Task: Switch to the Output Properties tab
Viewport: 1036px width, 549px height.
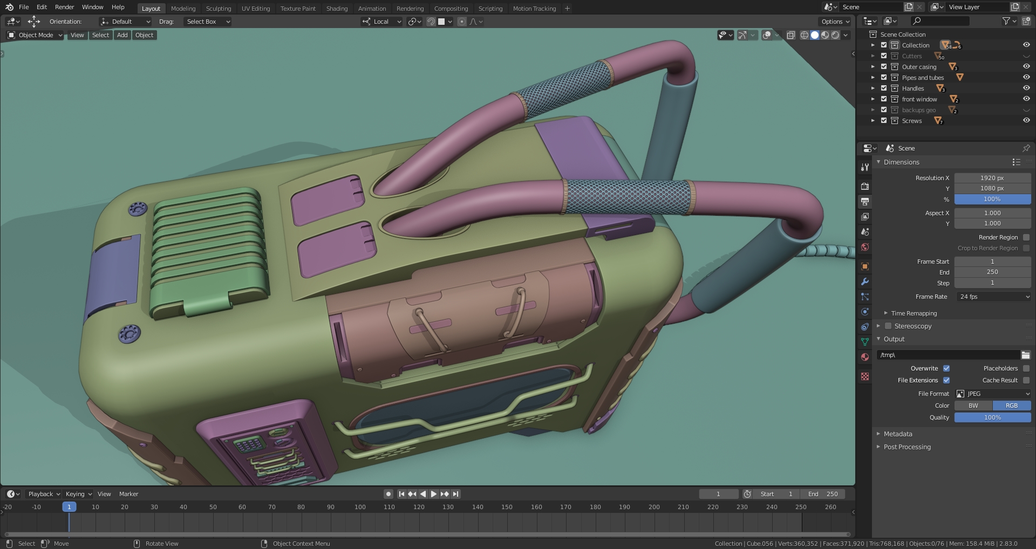Action: [x=864, y=201]
